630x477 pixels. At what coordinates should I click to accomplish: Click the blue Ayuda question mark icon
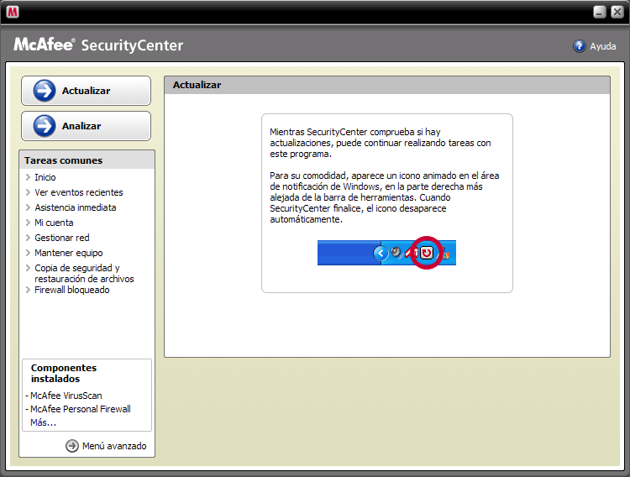pos(579,46)
